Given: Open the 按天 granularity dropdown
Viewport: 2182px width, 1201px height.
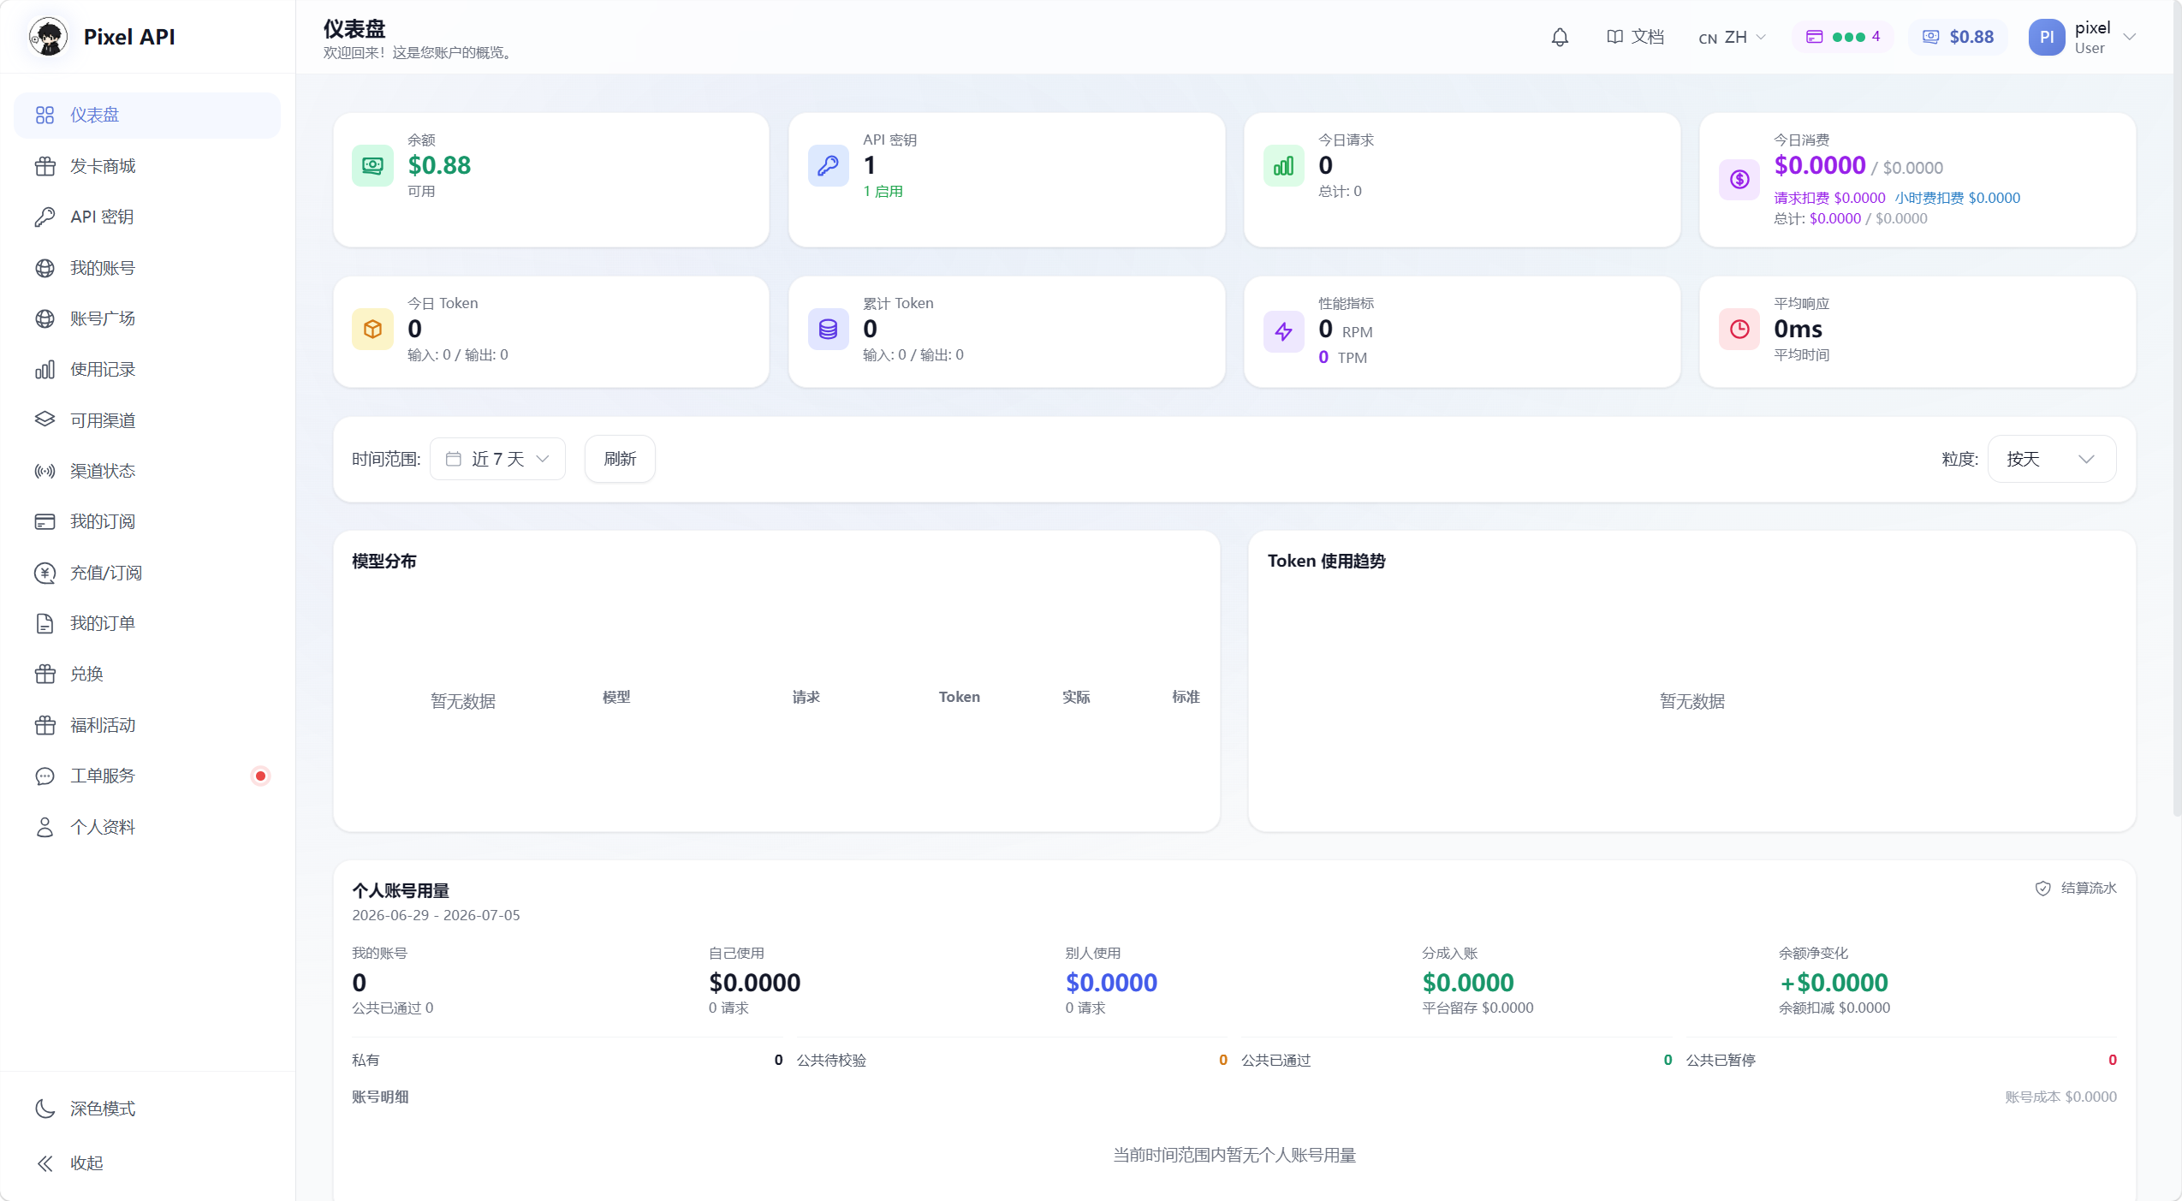Looking at the screenshot, I should coord(2051,459).
